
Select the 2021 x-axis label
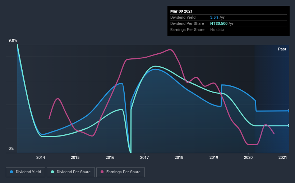tap(282, 157)
